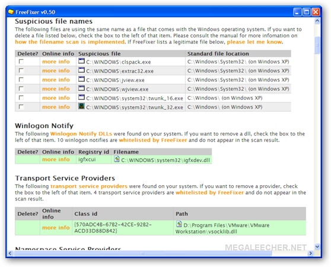Select C:\WINDOWS\system32\twunk_16.exe path text
This screenshot has width=331, height=267.
(135, 98)
